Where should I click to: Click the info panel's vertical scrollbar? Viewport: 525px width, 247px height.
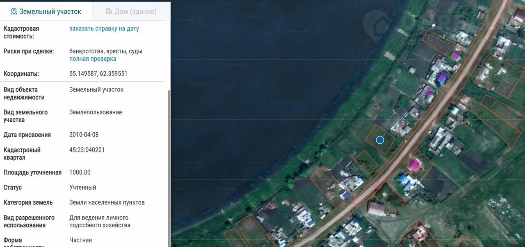point(168,164)
